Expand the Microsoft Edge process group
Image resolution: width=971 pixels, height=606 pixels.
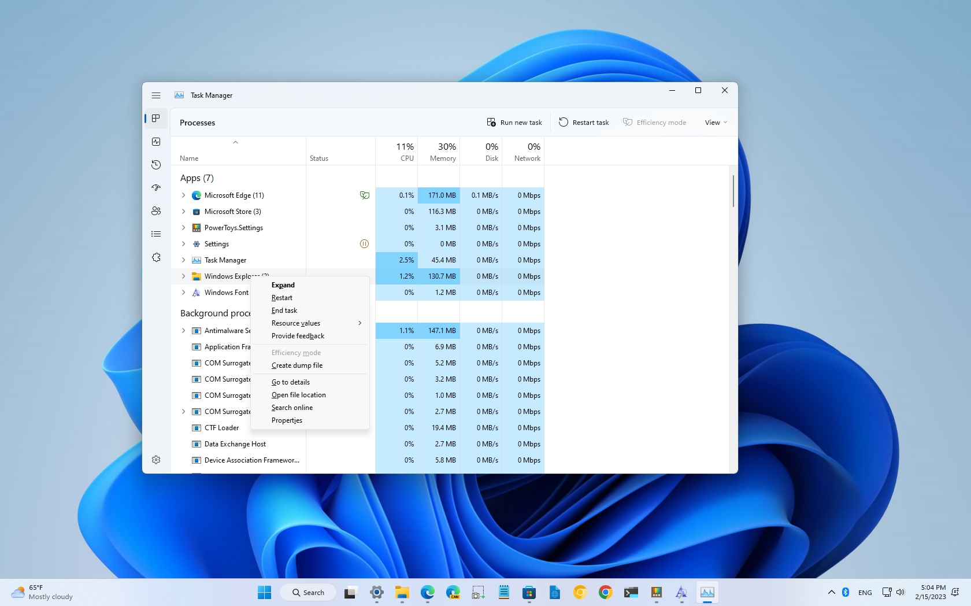(x=184, y=195)
